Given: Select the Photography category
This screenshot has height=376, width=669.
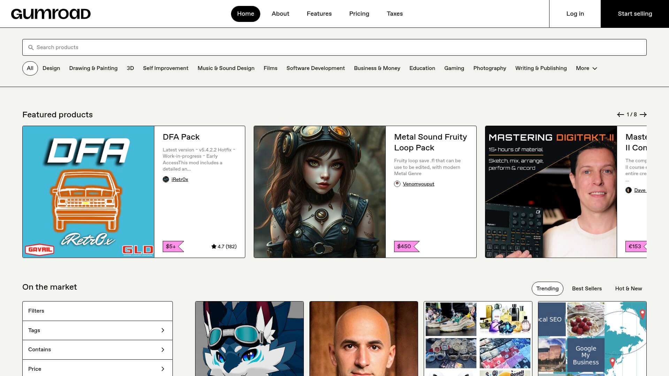Looking at the screenshot, I should tap(490, 68).
